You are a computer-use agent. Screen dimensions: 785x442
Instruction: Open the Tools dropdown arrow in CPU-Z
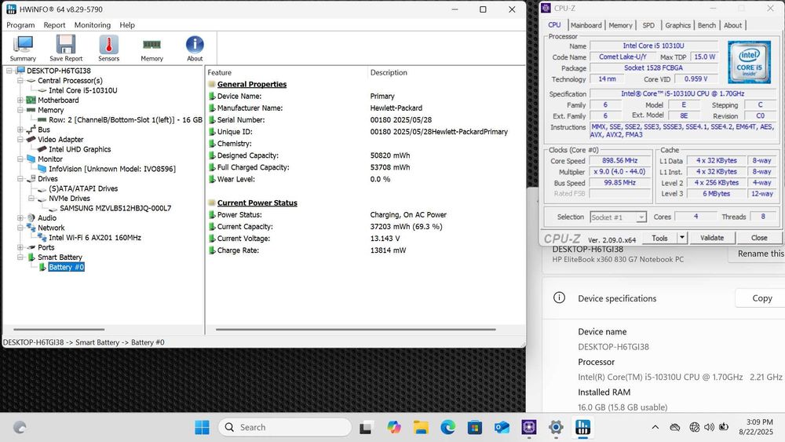pos(682,238)
